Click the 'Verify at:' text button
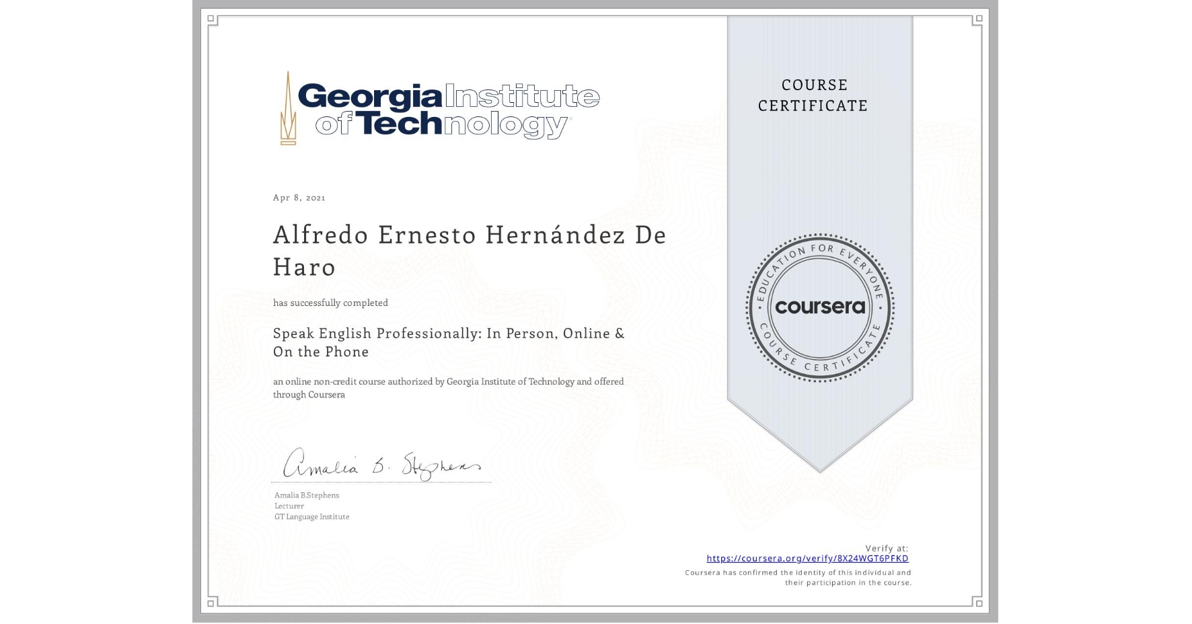Image resolution: width=1192 pixels, height=624 pixels. [887, 548]
